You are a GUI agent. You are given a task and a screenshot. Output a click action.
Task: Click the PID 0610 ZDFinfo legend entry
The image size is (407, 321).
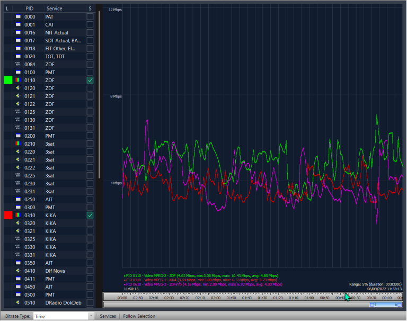click(203, 284)
